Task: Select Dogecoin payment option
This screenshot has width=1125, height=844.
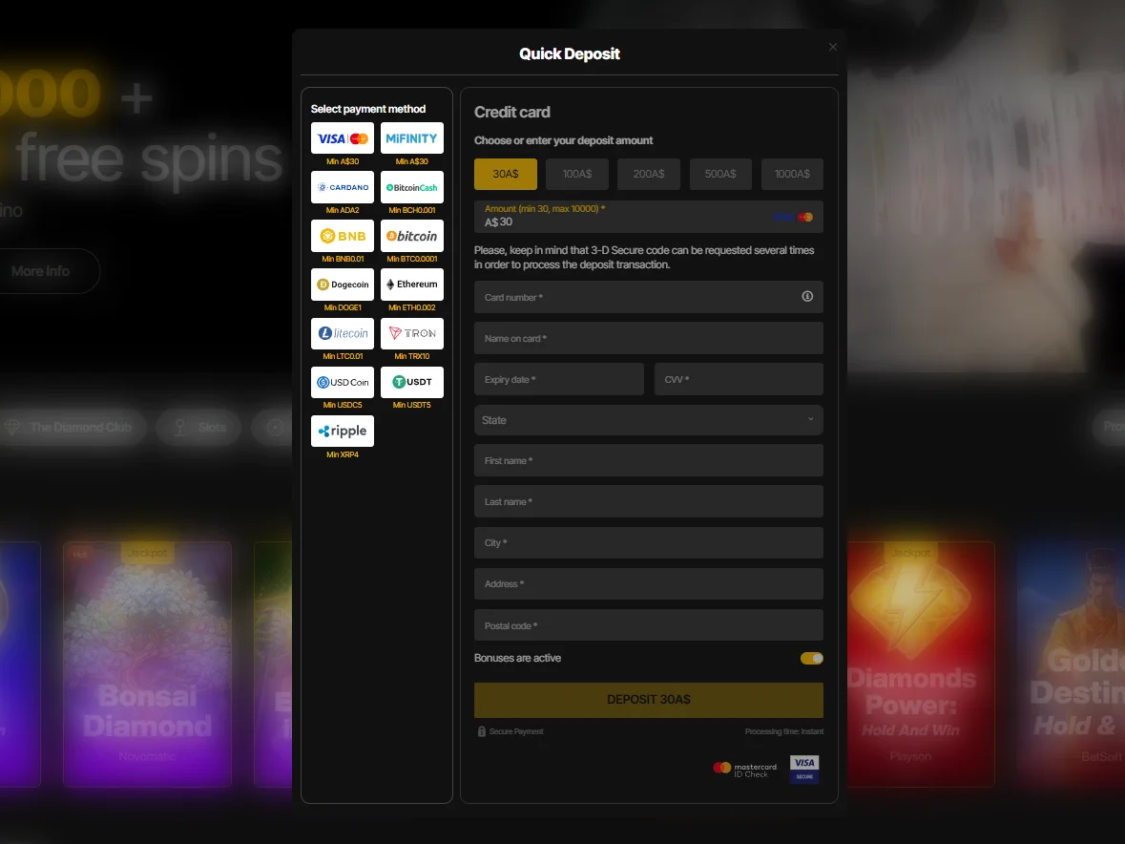Action: click(343, 285)
